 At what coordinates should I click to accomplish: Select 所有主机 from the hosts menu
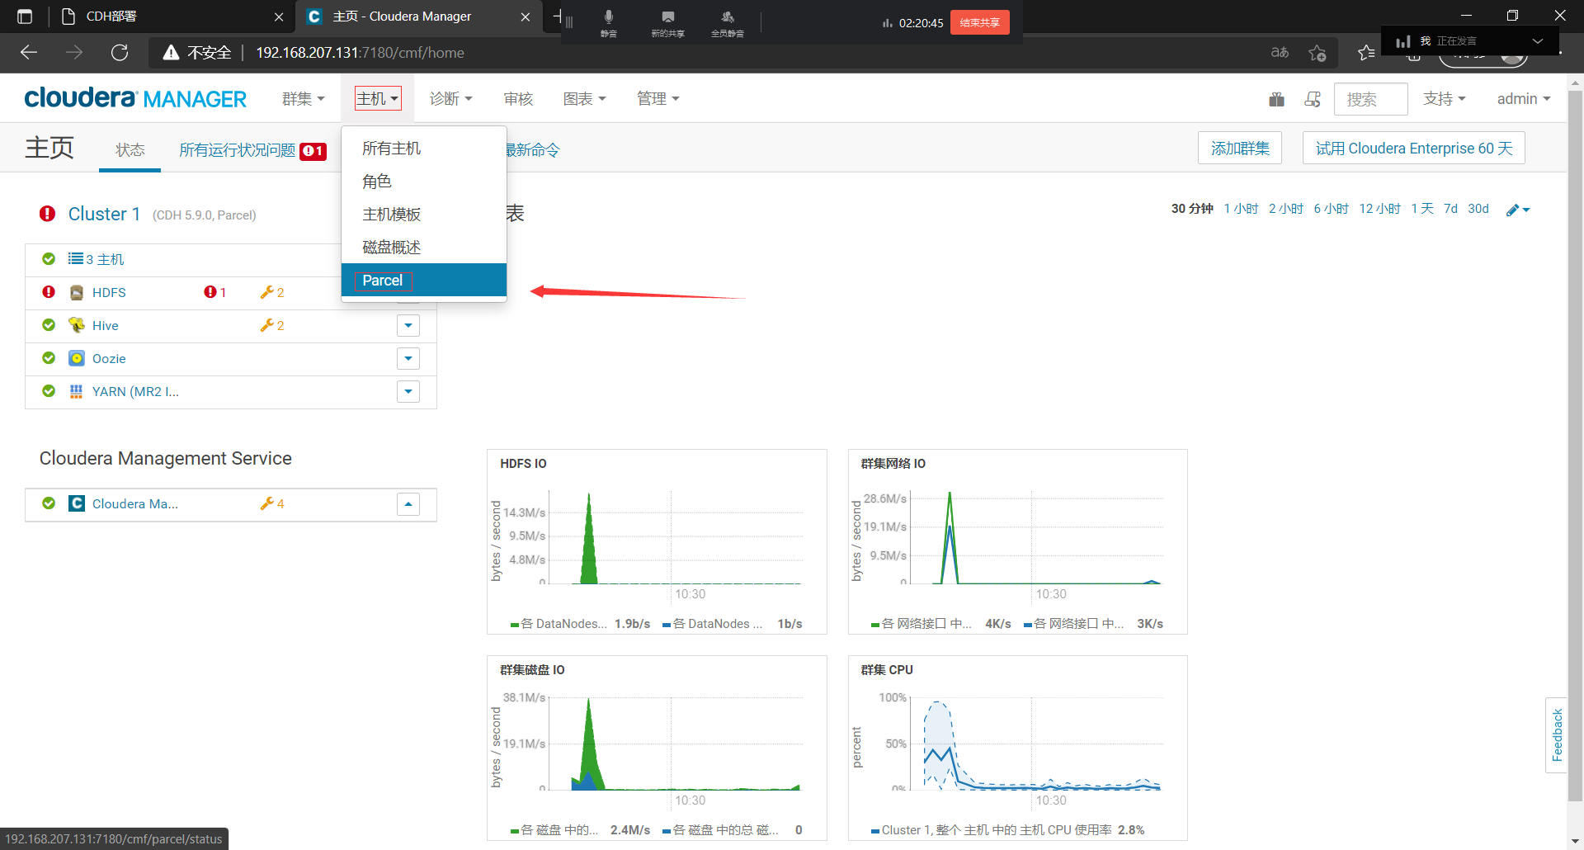click(424, 149)
